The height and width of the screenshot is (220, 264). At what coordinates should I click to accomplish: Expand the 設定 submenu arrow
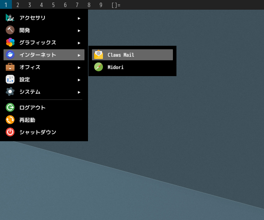(x=79, y=80)
